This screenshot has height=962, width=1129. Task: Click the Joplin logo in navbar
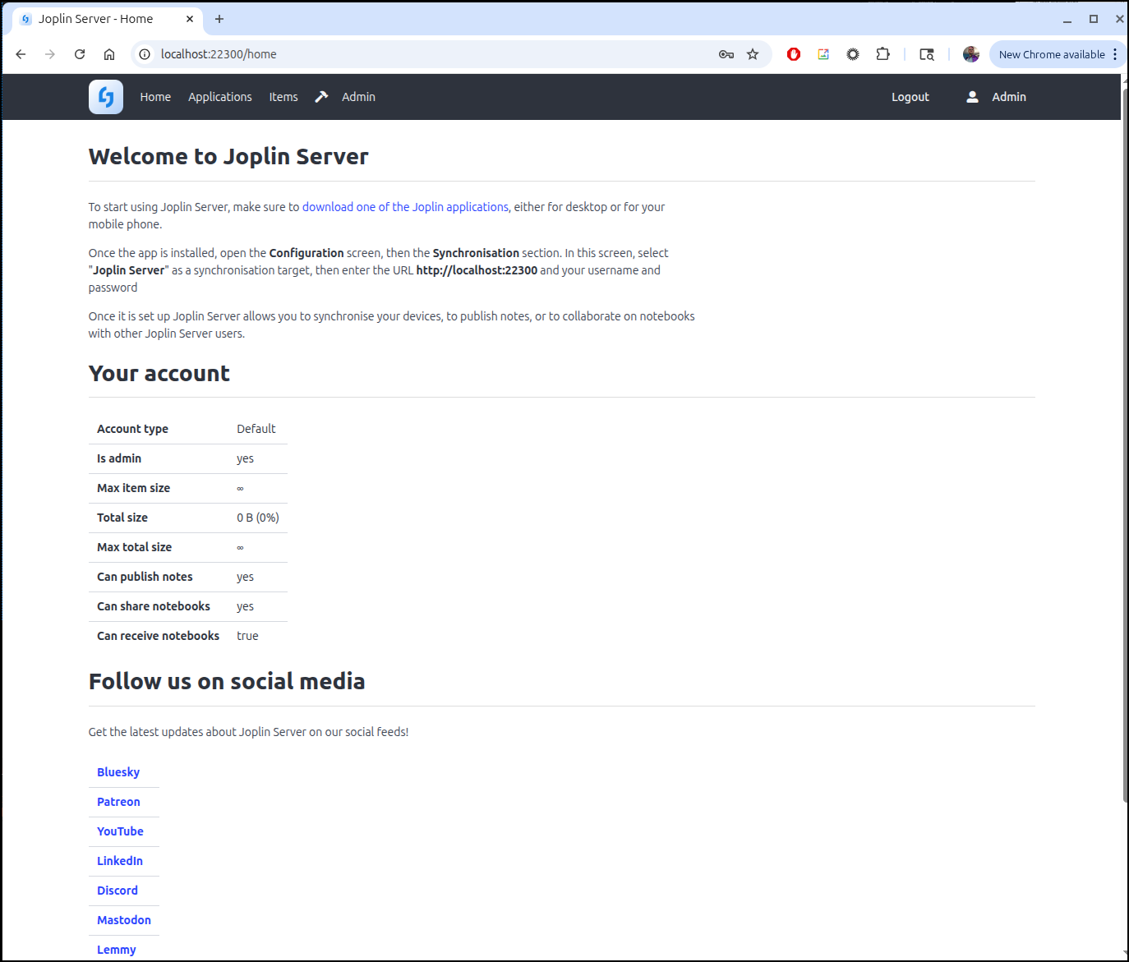click(106, 97)
